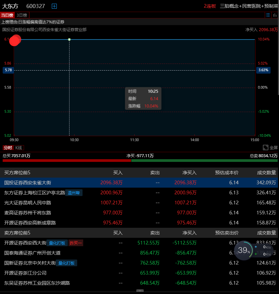Image resolution: width=279 pixels, height=294 pixels.
Task: Click the 预估成本价 column header
Action: click(227, 173)
